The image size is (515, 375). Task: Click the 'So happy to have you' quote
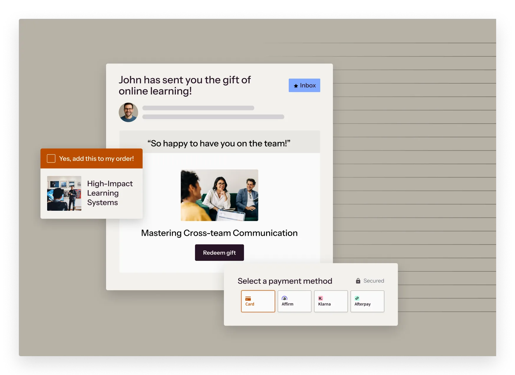(219, 143)
